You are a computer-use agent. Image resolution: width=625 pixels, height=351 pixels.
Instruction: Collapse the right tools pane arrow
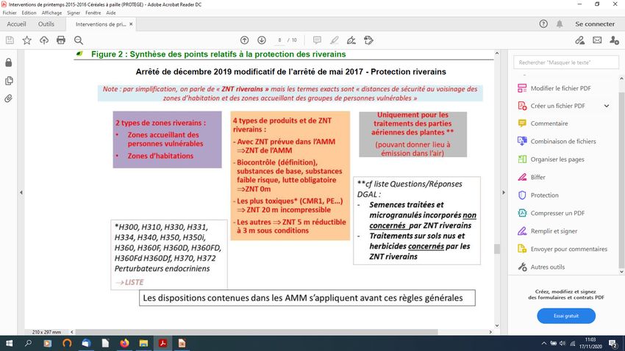coord(504,192)
